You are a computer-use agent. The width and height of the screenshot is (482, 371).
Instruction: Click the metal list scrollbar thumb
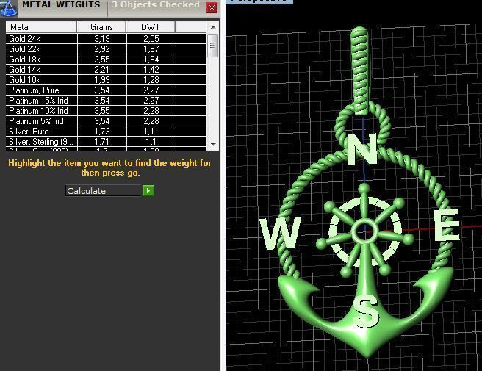pyautogui.click(x=213, y=46)
